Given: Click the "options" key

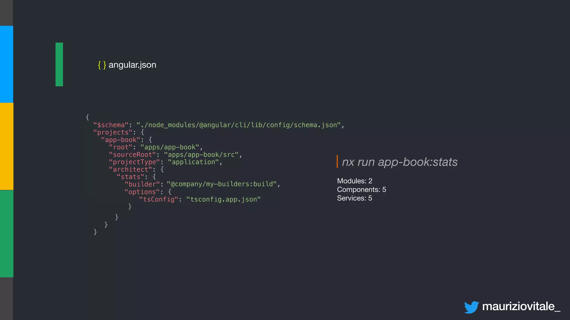Looking at the screenshot, I should pos(142,192).
